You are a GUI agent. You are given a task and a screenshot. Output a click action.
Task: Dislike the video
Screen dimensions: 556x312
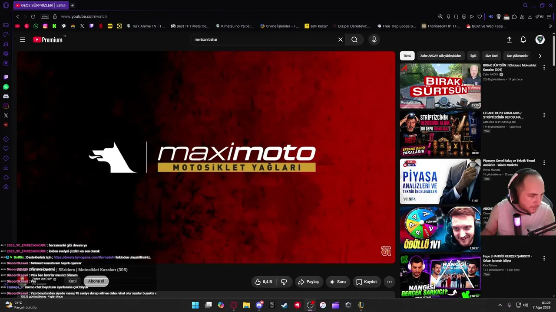point(284,282)
